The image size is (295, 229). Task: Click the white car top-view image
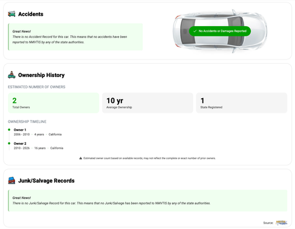tap(220, 32)
